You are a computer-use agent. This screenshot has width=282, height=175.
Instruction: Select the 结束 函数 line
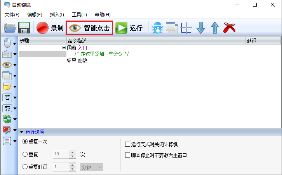pyautogui.click(x=77, y=60)
